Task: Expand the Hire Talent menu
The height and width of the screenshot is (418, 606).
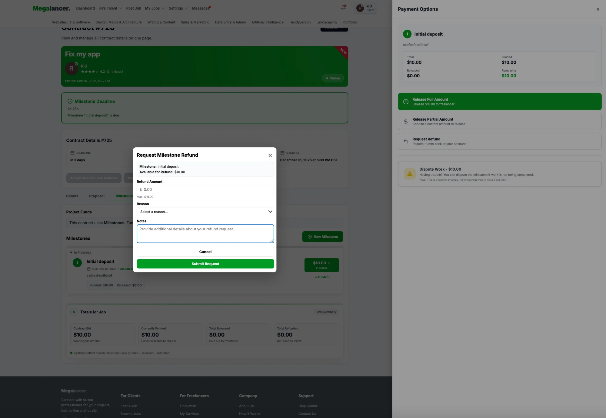Action: [x=110, y=8]
